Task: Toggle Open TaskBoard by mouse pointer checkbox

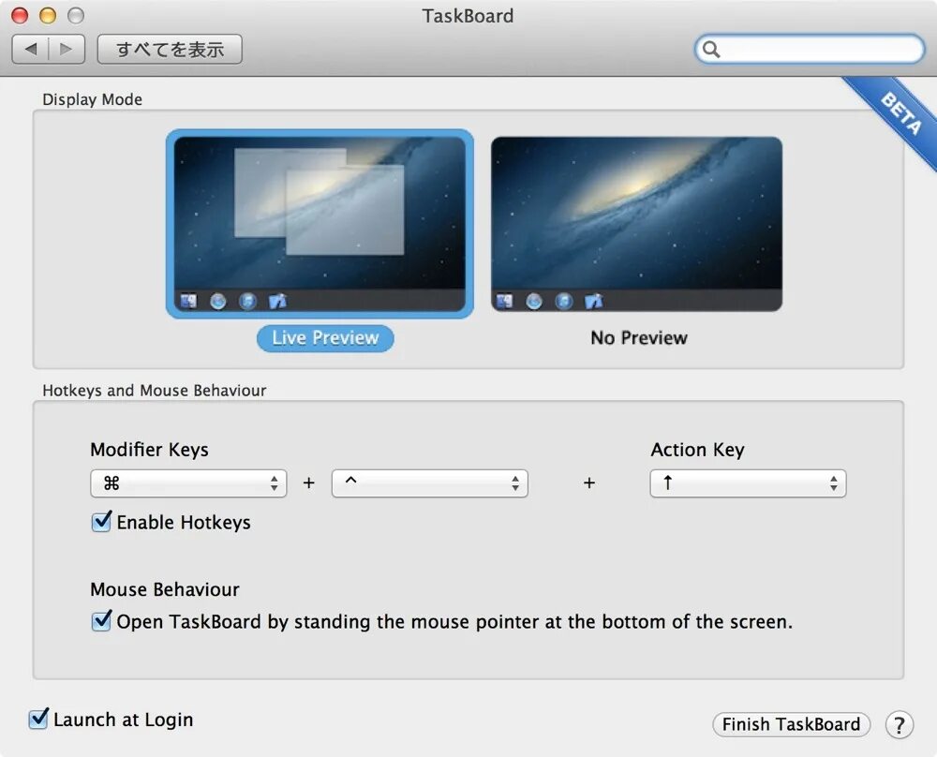Action: click(101, 621)
